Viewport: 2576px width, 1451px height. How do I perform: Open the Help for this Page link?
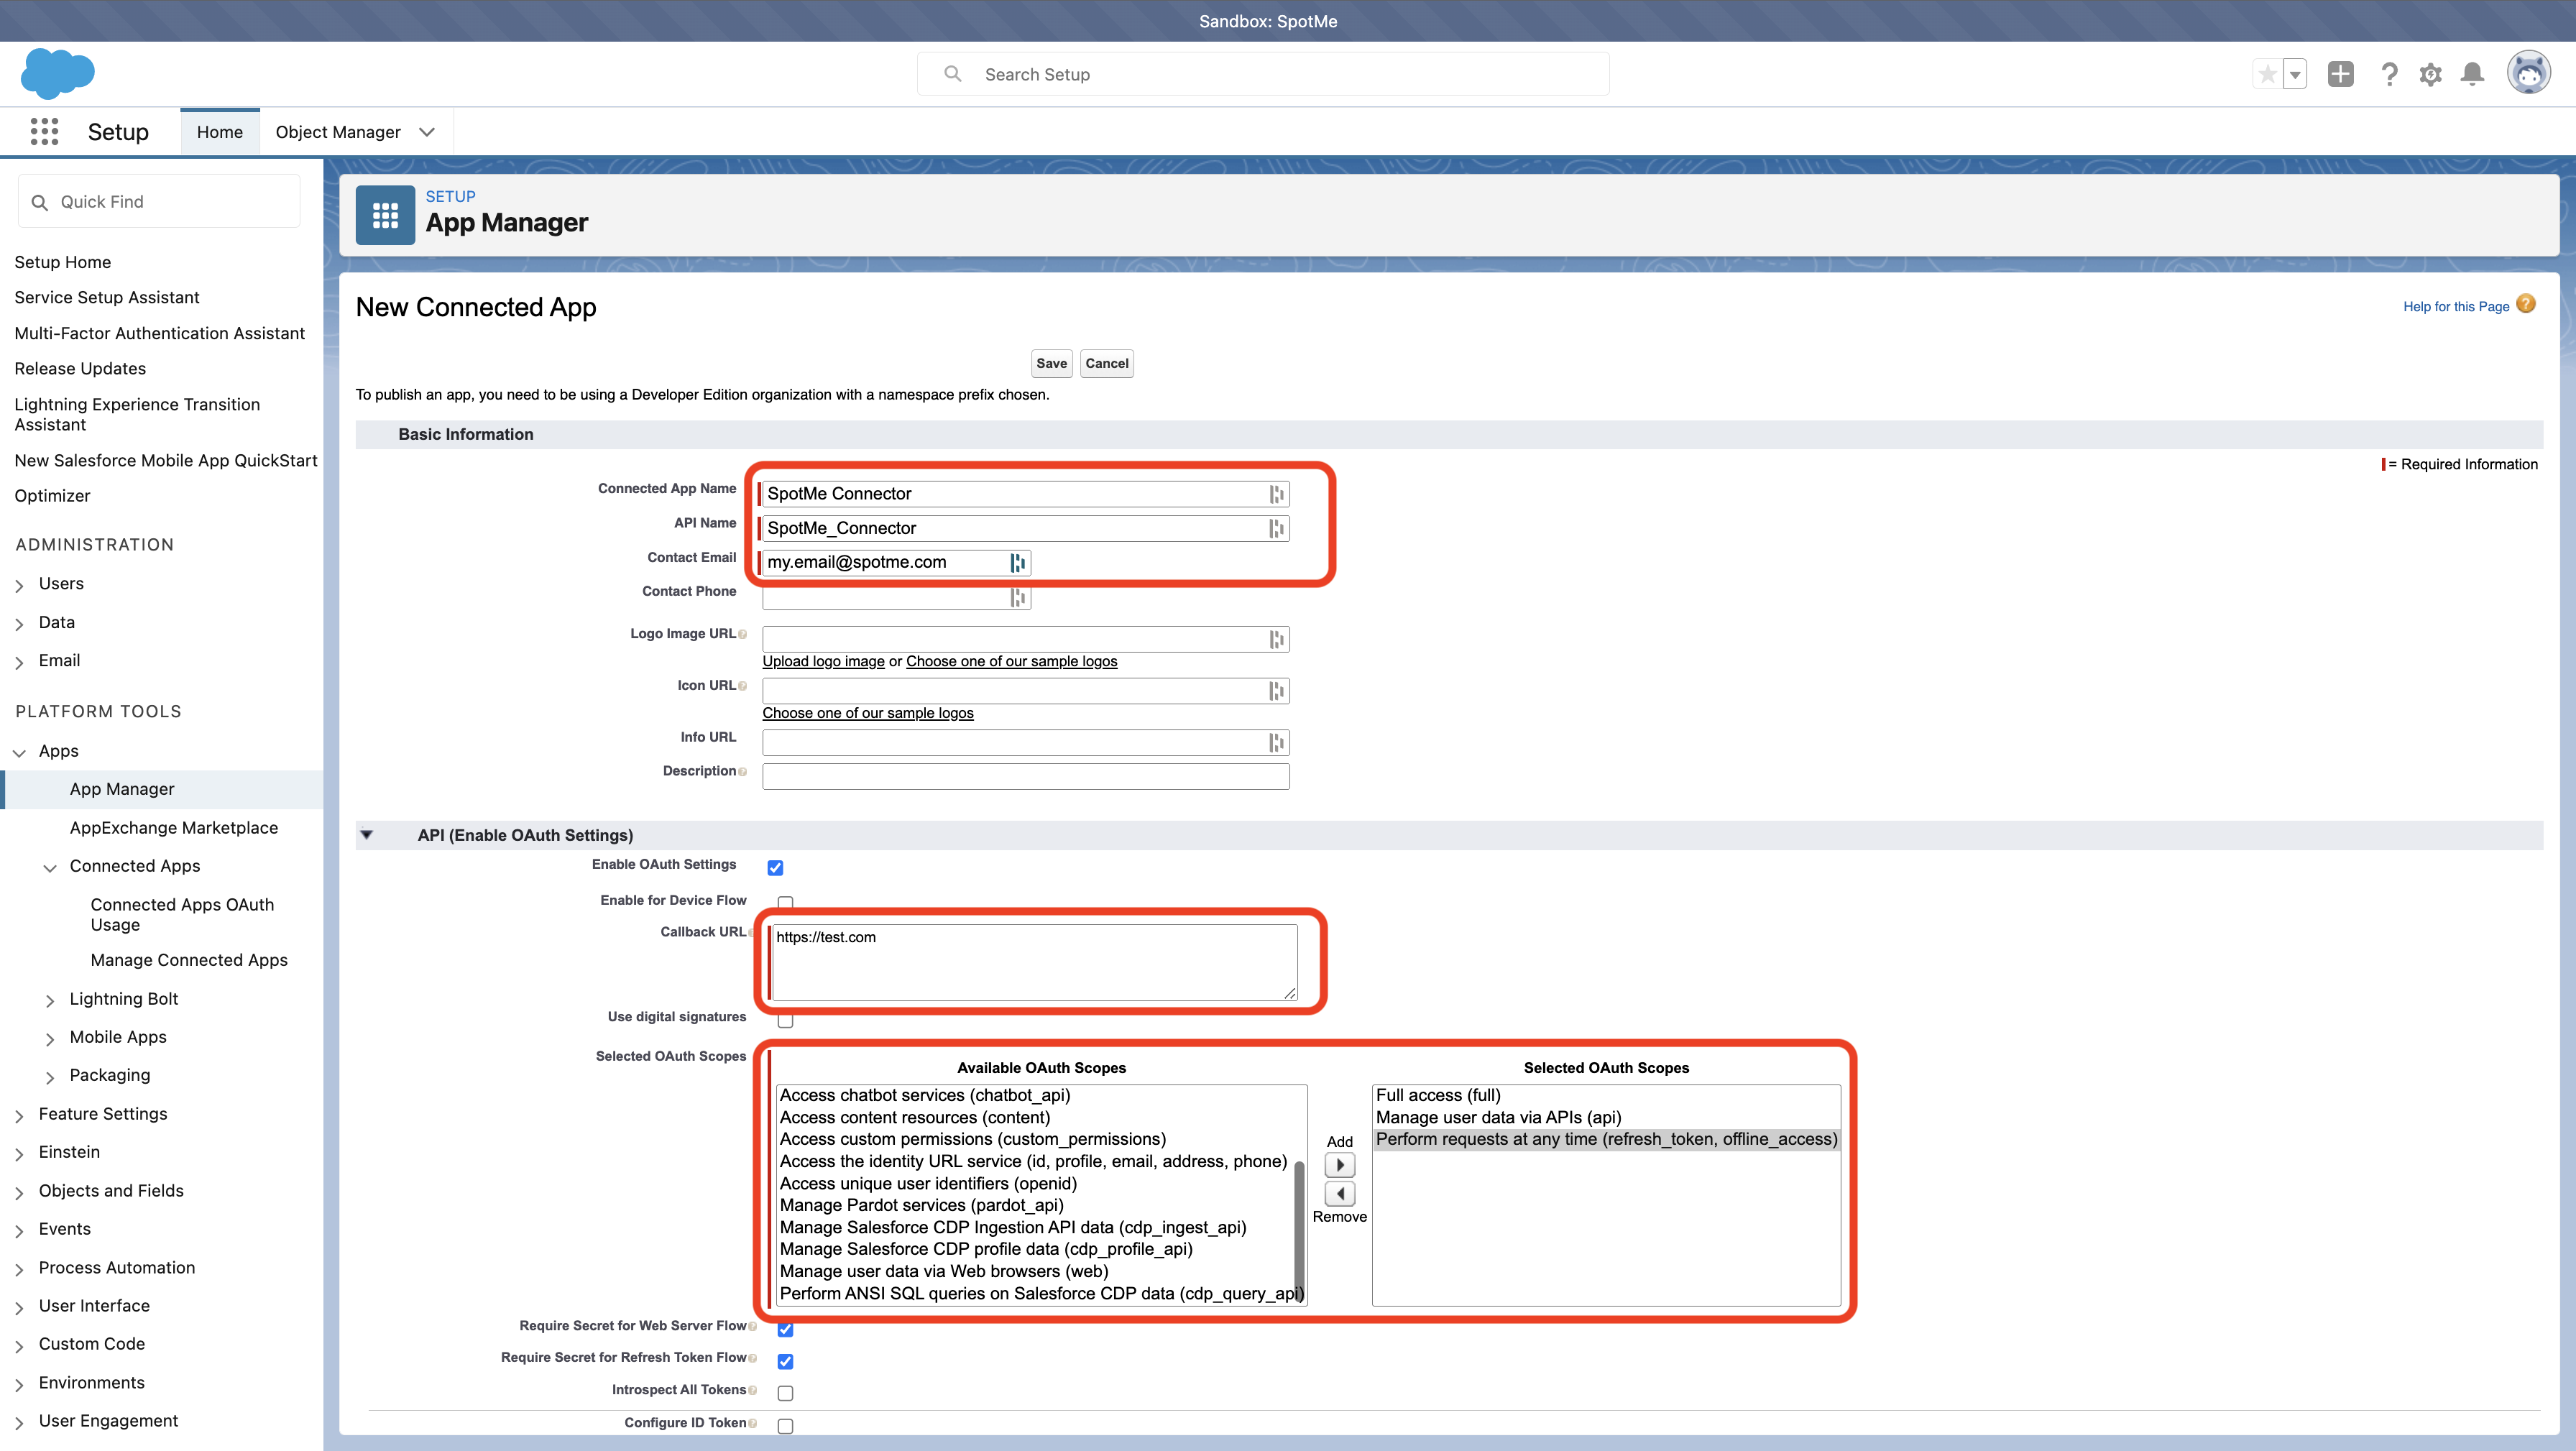click(x=2456, y=307)
